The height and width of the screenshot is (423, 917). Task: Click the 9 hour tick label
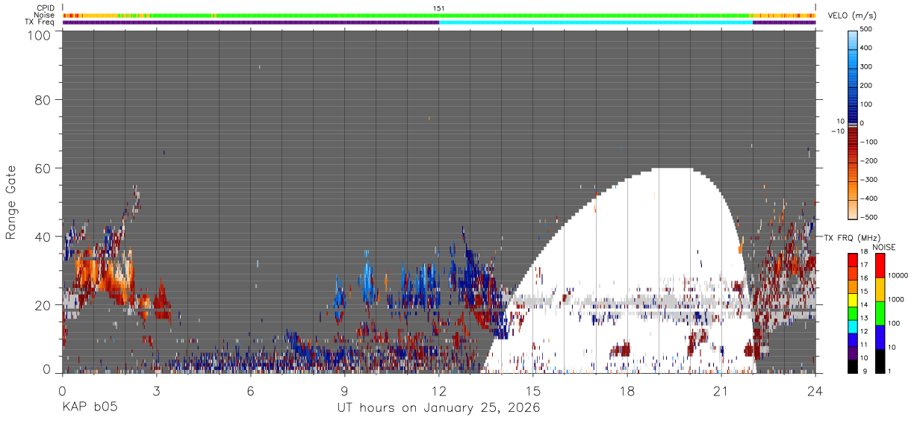[345, 390]
